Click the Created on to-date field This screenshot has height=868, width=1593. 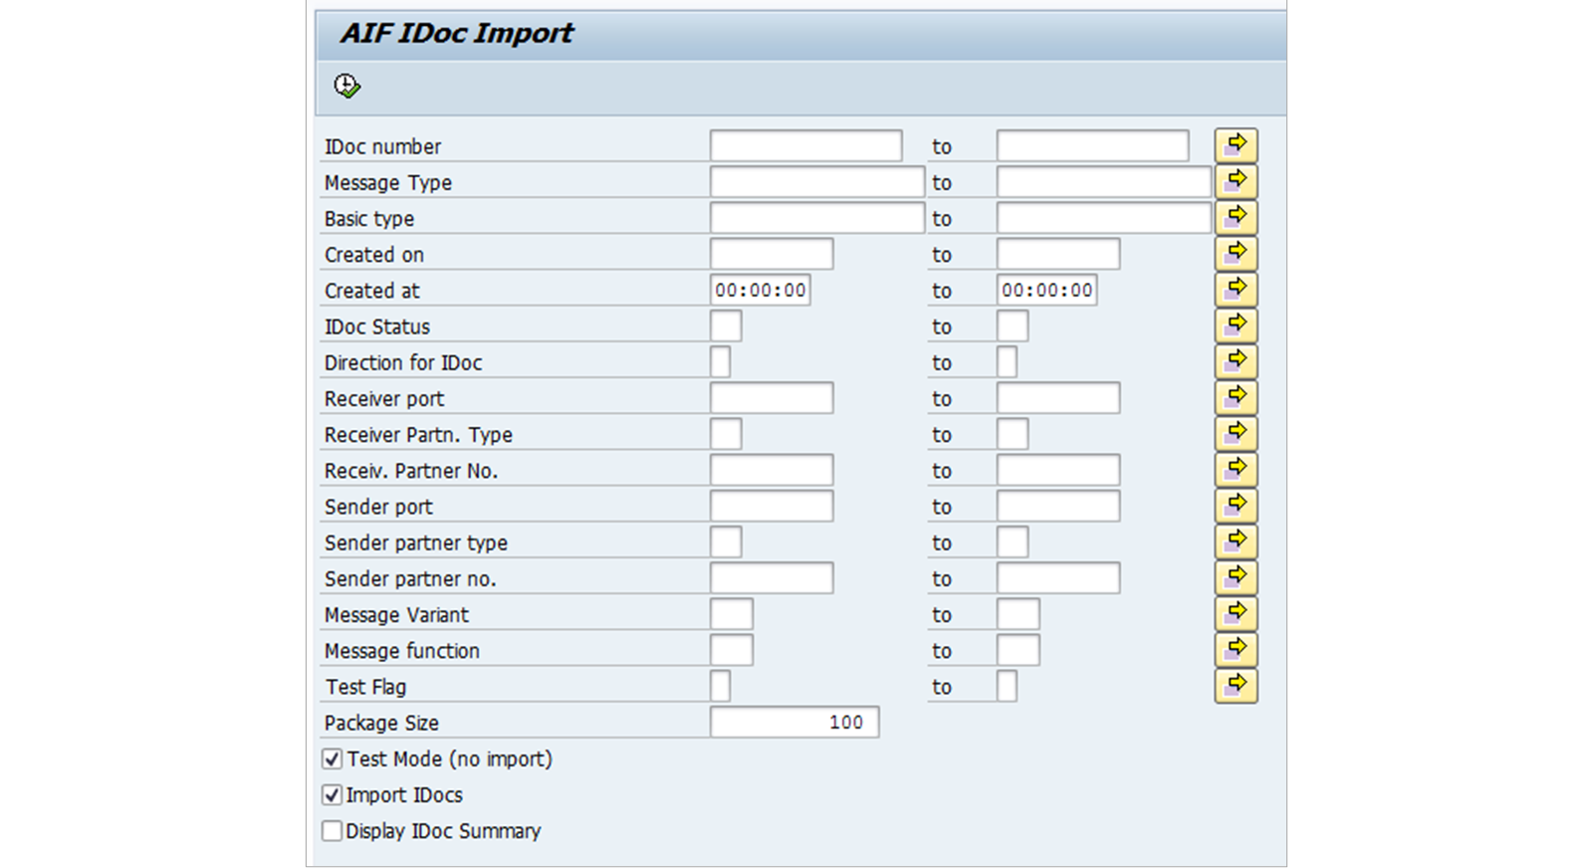click(x=1057, y=254)
